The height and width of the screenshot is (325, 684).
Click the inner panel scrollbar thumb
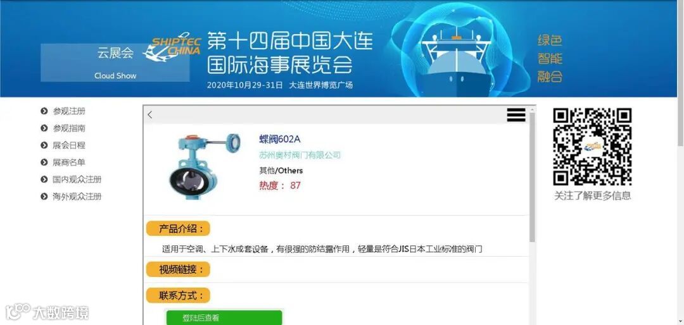click(x=532, y=177)
